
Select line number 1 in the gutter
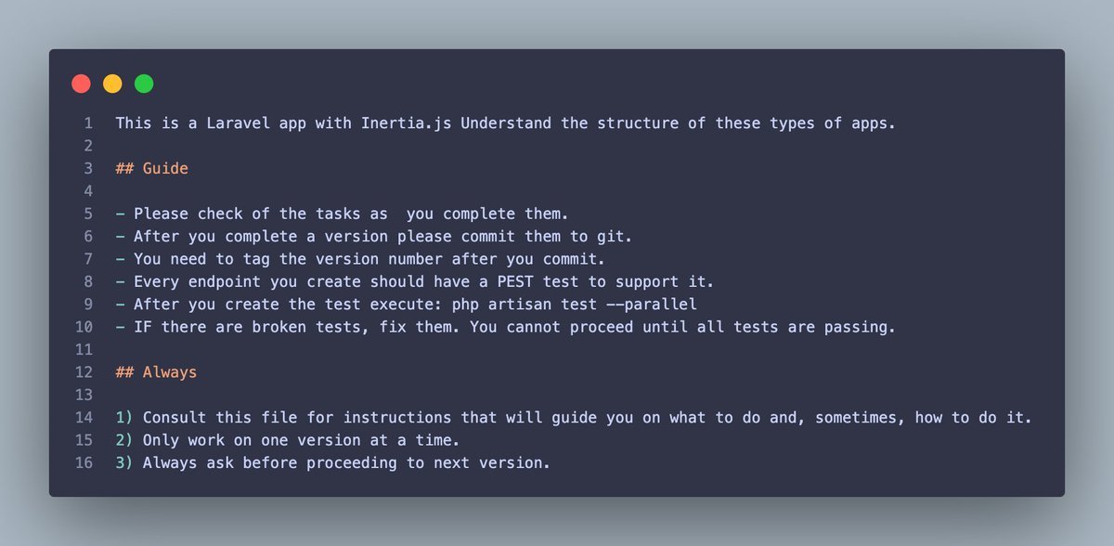(x=87, y=123)
